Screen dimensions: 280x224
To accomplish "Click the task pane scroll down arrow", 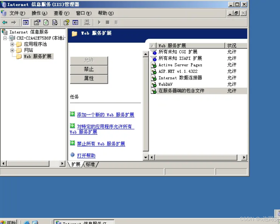I will [146, 158].
